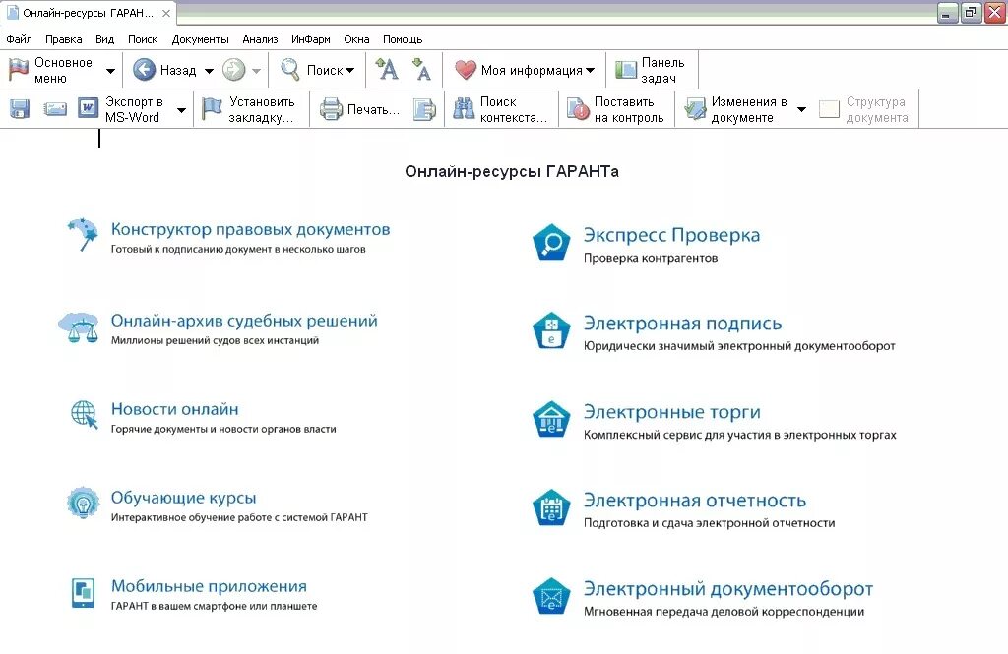Expand the Экспорт в MS-Word dropdown arrow
The width and height of the screenshot is (1008, 654).
coord(182,110)
